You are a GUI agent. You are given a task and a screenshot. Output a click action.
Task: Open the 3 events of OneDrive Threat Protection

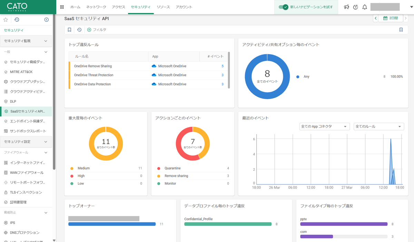pyautogui.click(x=223, y=75)
